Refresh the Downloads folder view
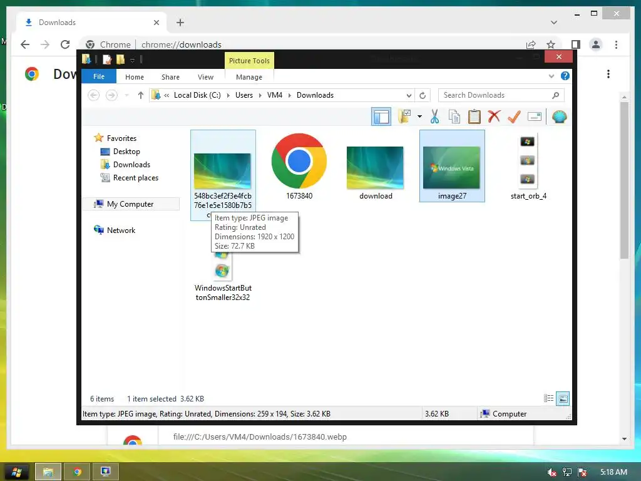Image resolution: width=641 pixels, height=481 pixels. pyautogui.click(x=423, y=95)
